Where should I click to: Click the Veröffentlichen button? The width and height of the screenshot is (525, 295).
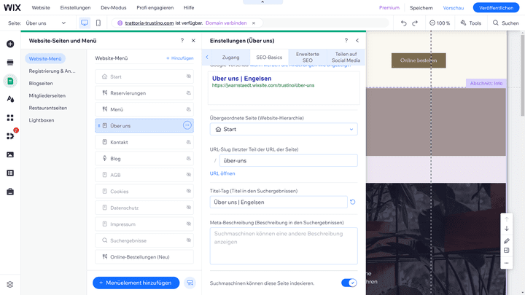point(497,7)
